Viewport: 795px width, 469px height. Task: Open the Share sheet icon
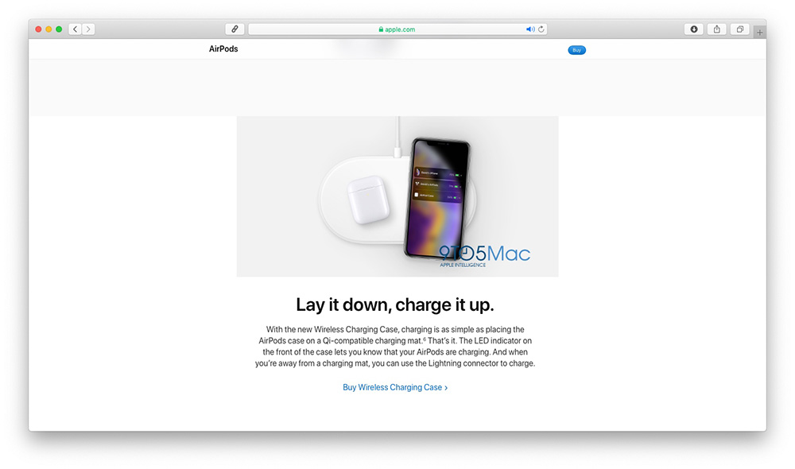tap(717, 29)
